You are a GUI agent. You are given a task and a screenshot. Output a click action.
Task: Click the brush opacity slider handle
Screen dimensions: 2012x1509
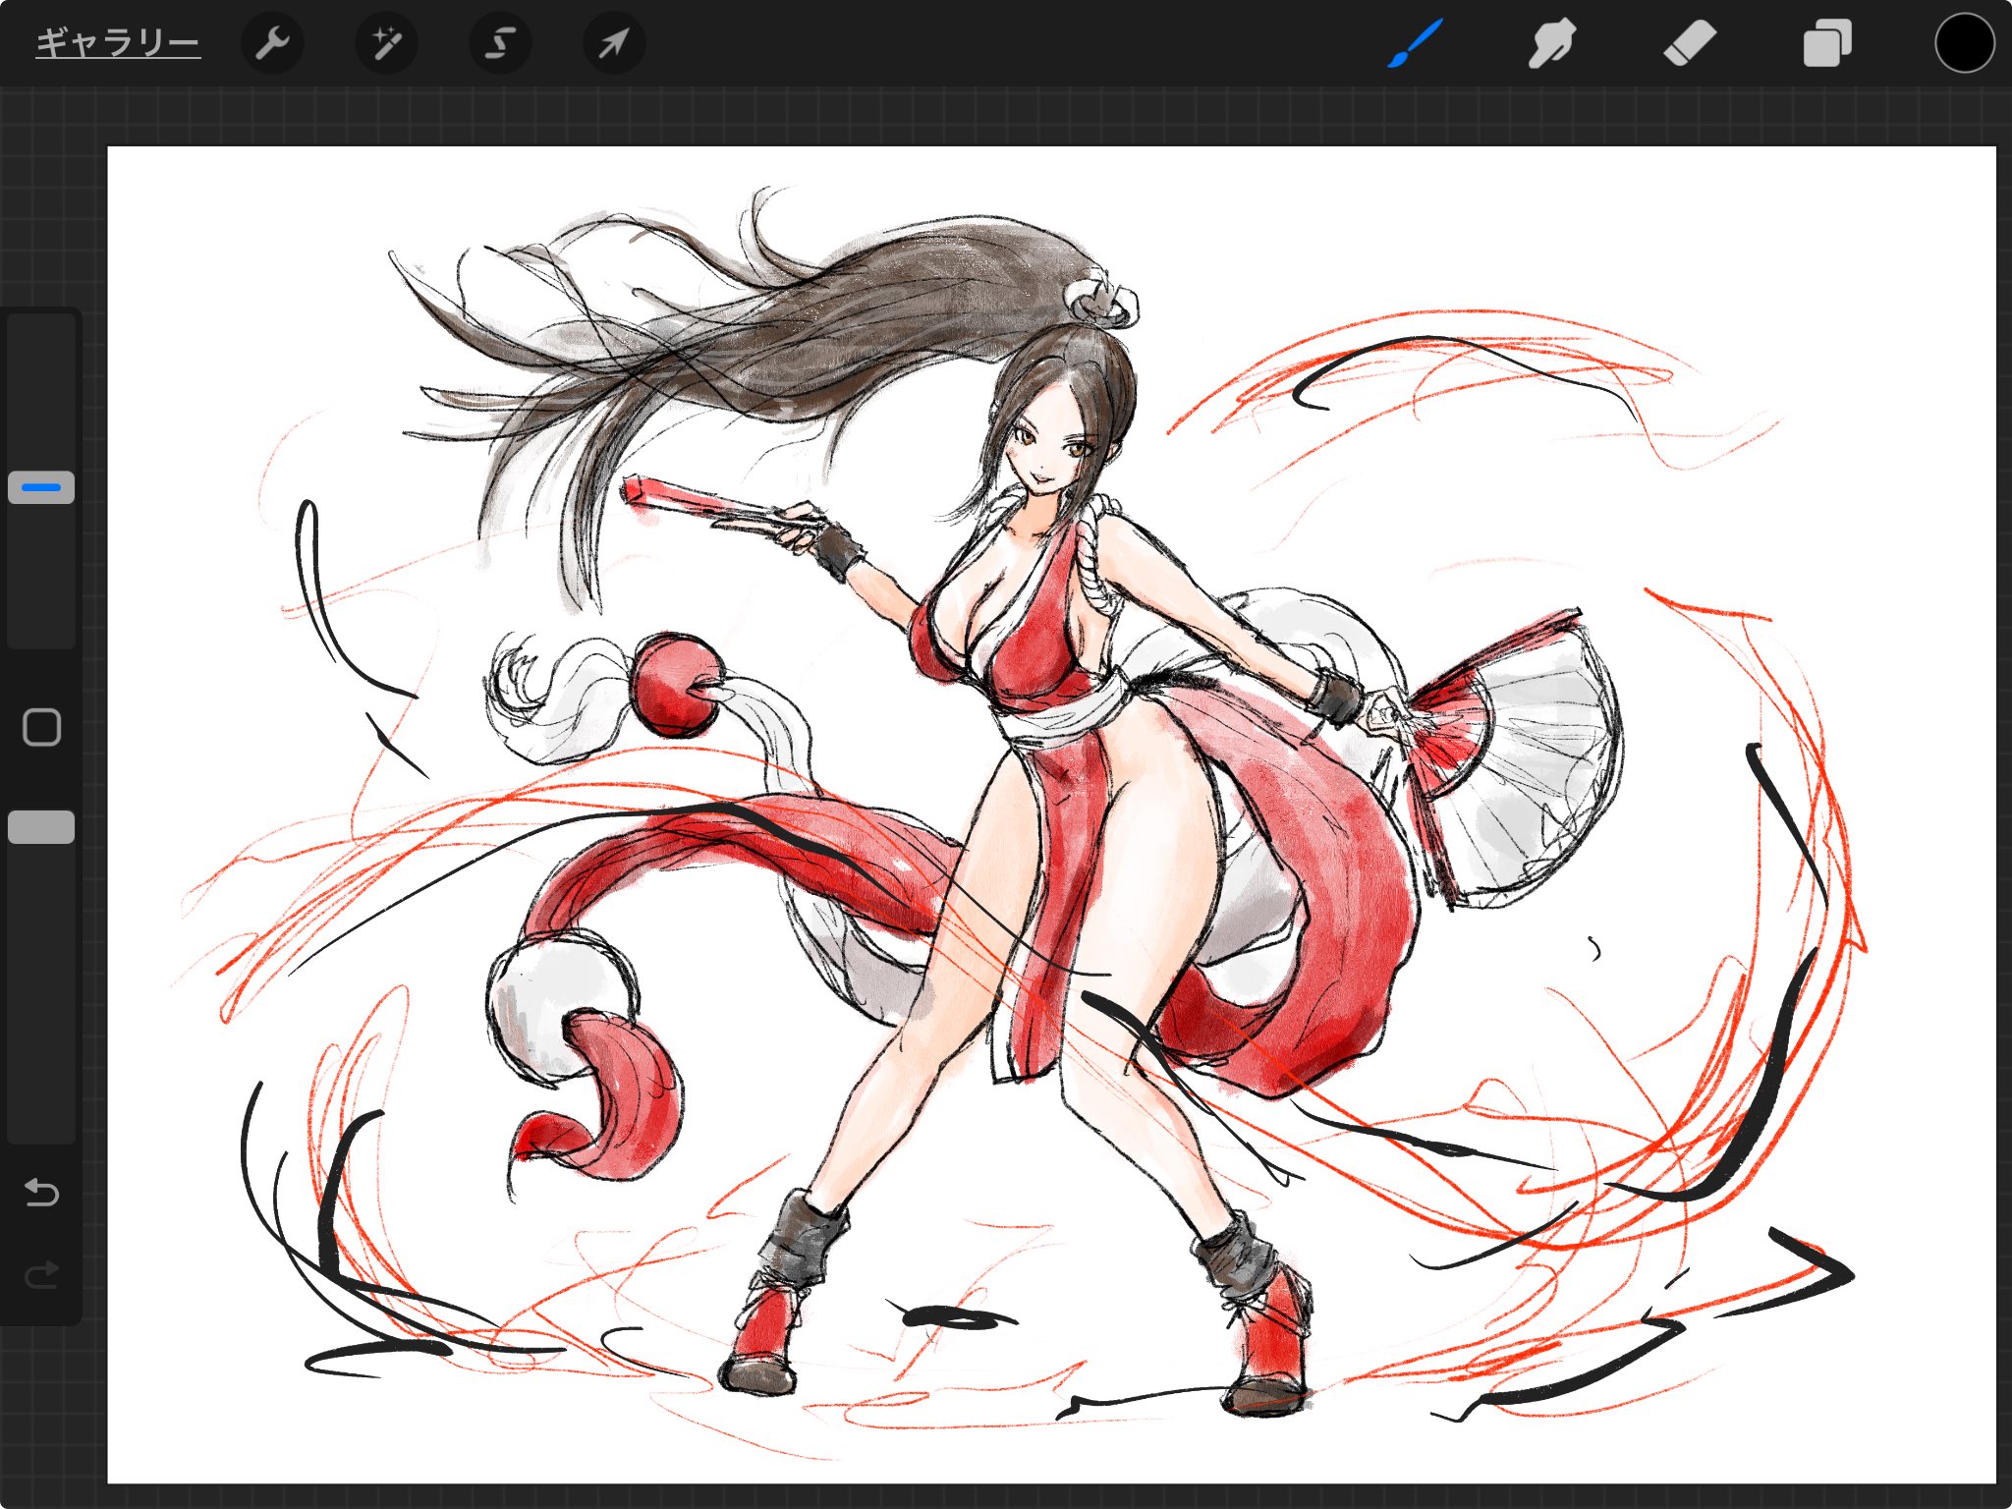41,827
